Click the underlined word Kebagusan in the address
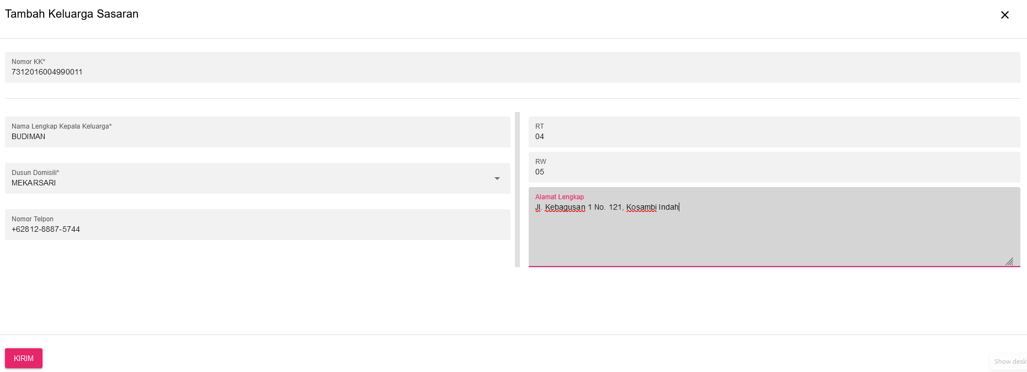 [565, 208]
